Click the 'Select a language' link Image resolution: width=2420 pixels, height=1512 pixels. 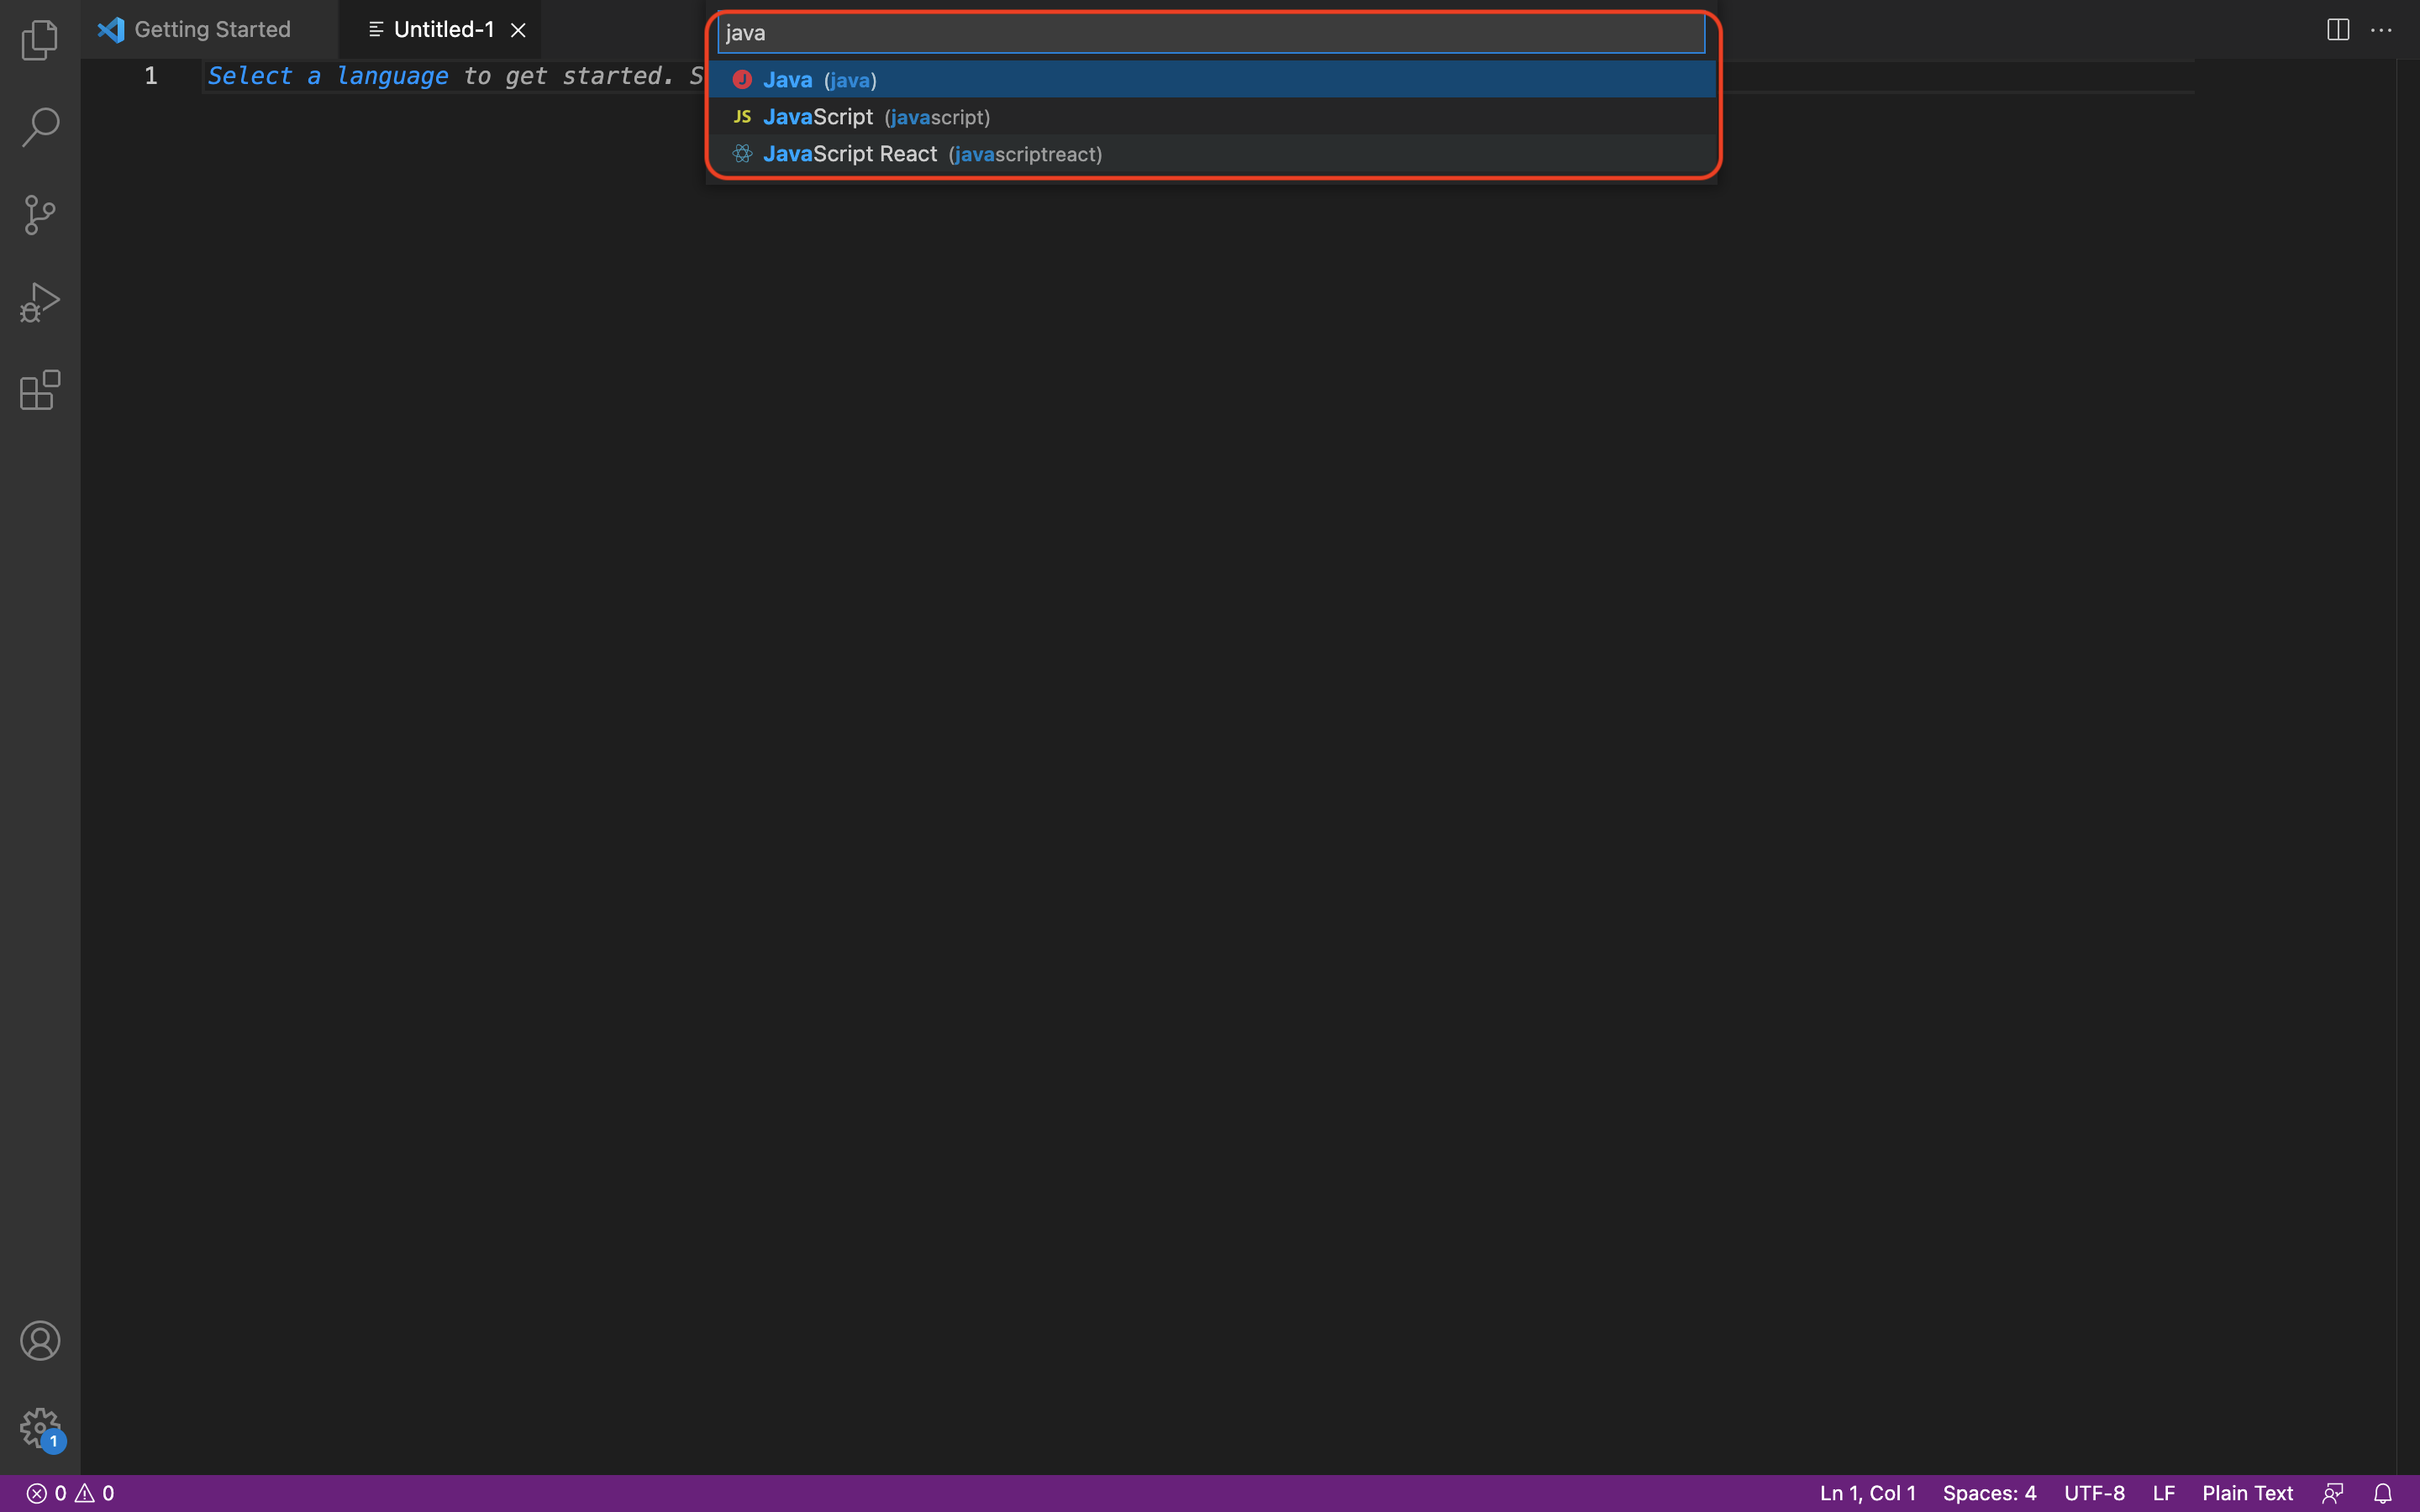327,76
